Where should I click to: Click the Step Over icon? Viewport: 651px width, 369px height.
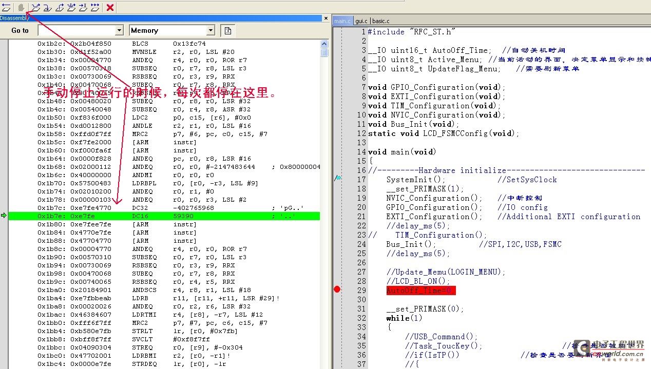tap(35, 7)
